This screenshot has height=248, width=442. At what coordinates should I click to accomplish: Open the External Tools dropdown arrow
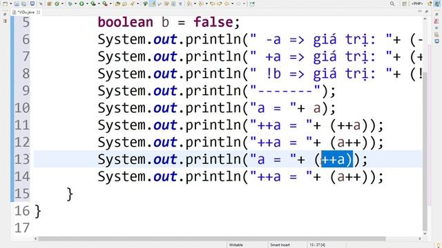click(110, 3)
